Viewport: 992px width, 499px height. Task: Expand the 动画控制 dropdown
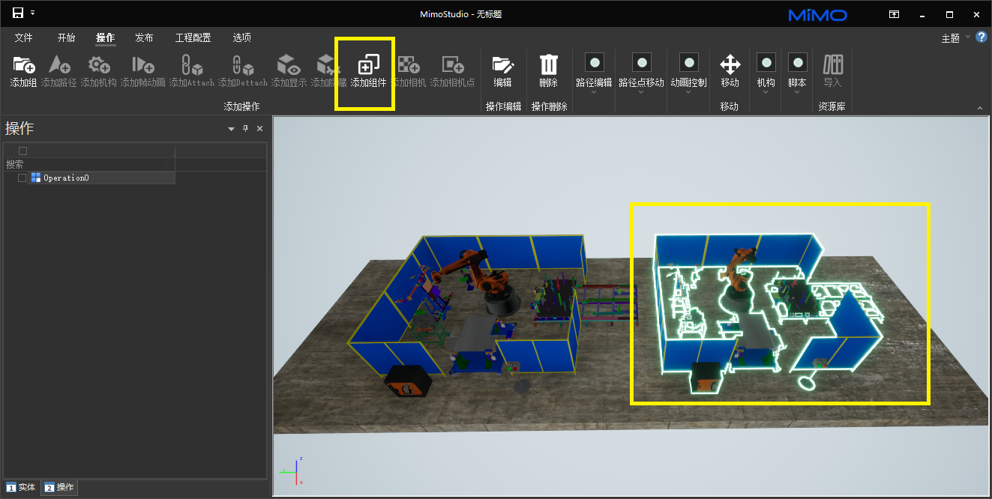pyautogui.click(x=688, y=92)
